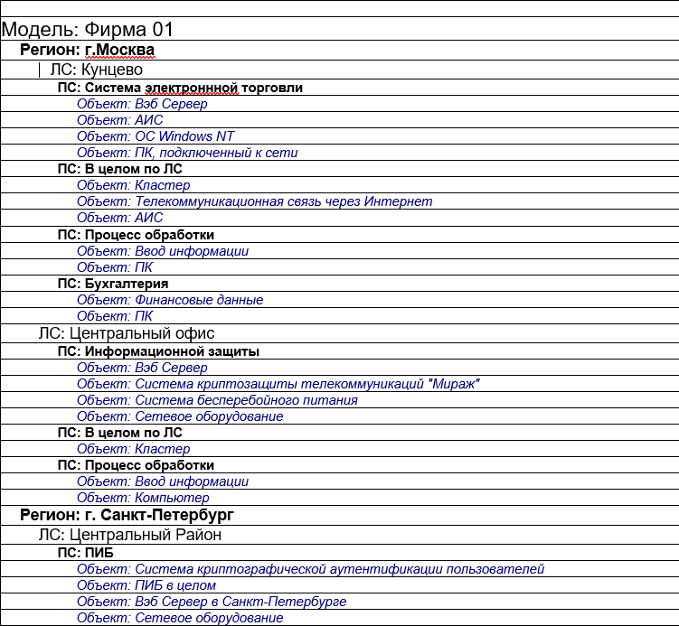Click 'ЛС: Центральный Район'
Image resolution: width=679 pixels, height=626 pixels.
pyautogui.click(x=130, y=535)
